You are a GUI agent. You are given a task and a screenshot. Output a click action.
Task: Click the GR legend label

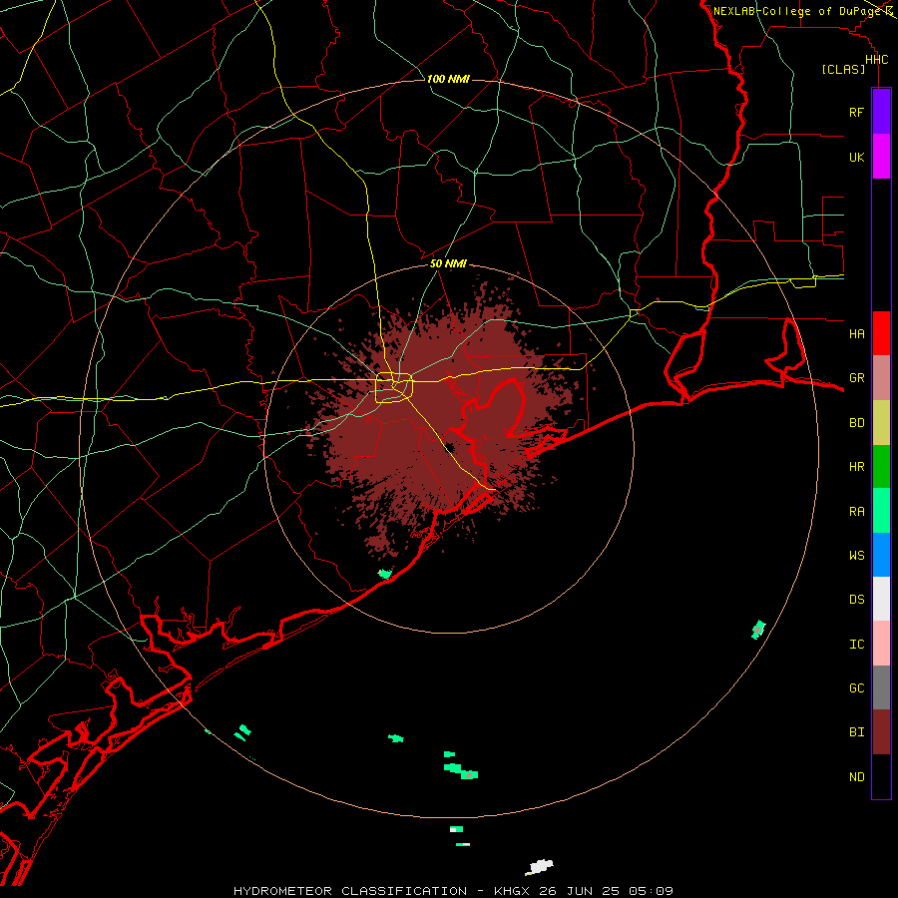pyautogui.click(x=856, y=378)
